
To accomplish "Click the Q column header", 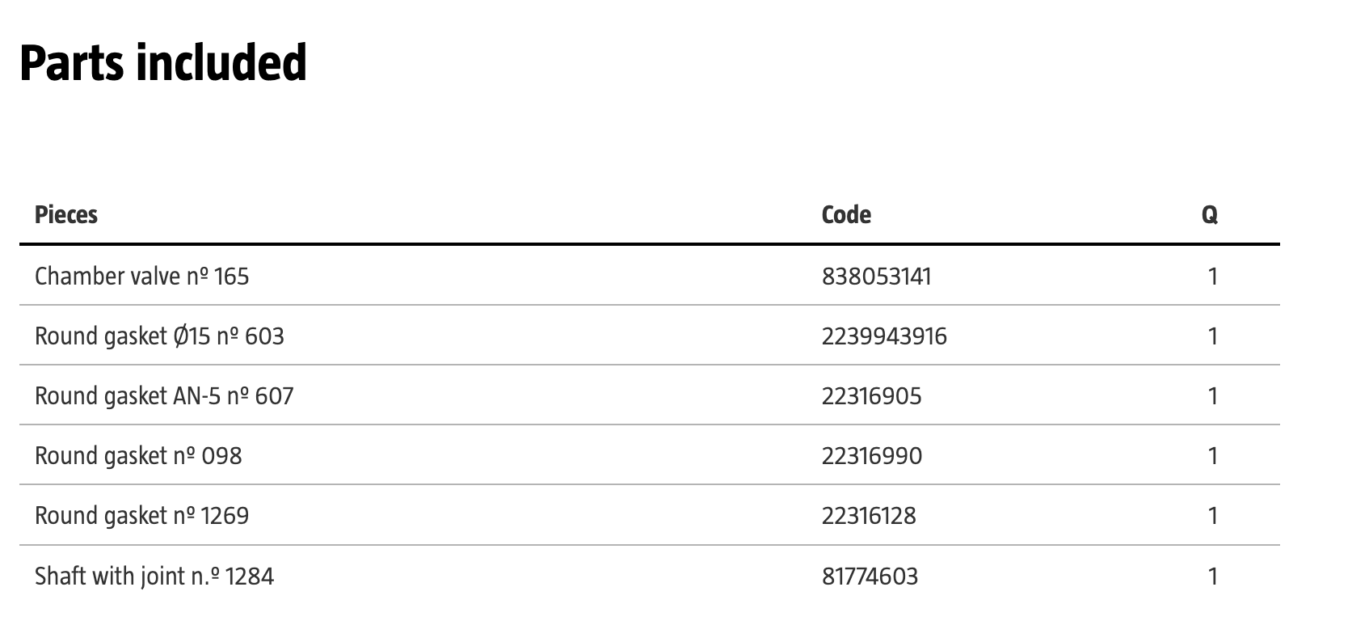I will click(1209, 215).
